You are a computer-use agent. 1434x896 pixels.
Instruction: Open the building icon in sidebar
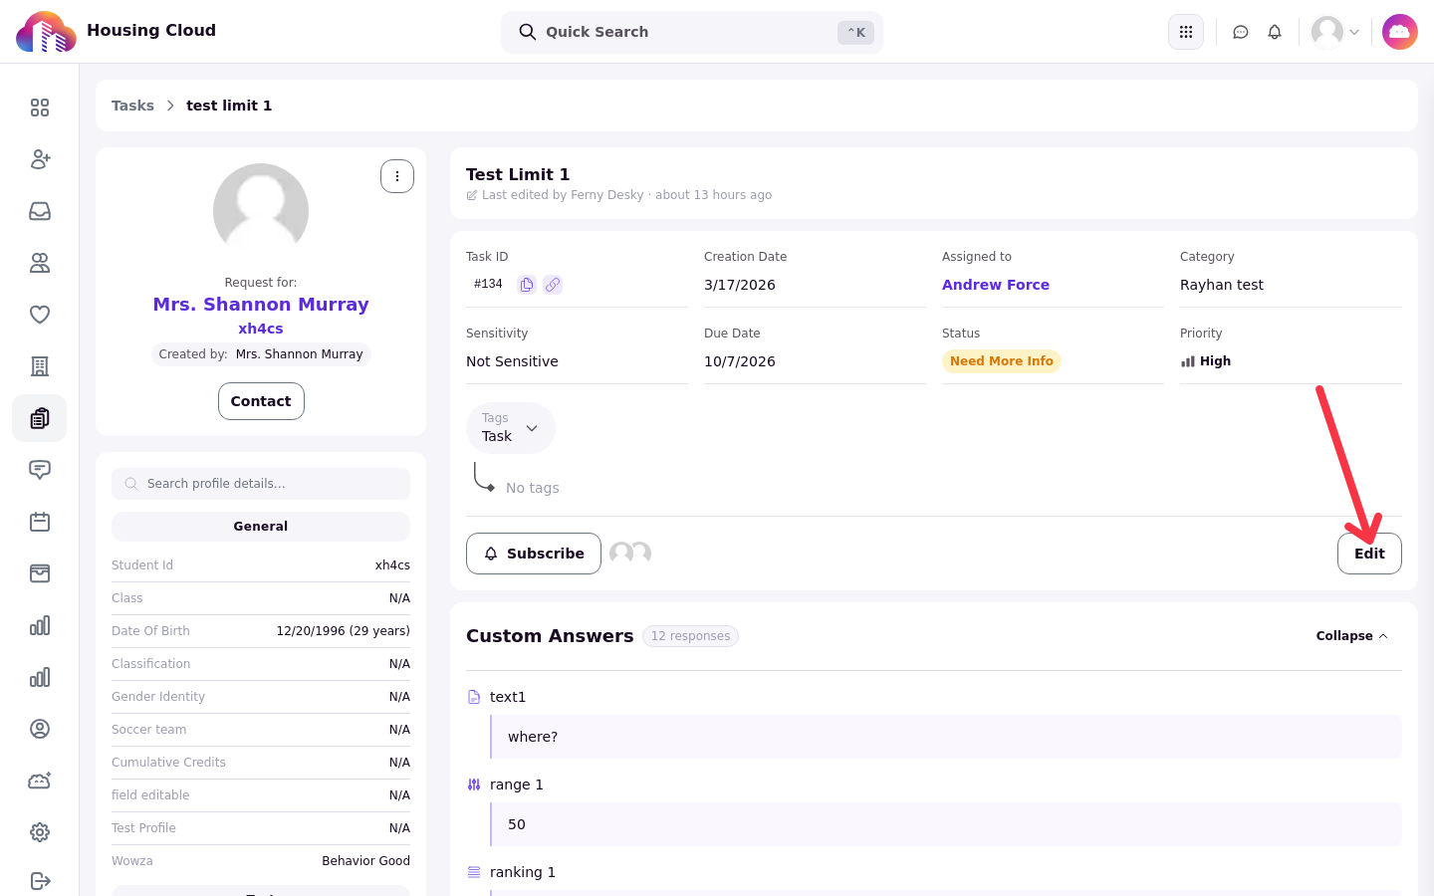click(40, 366)
